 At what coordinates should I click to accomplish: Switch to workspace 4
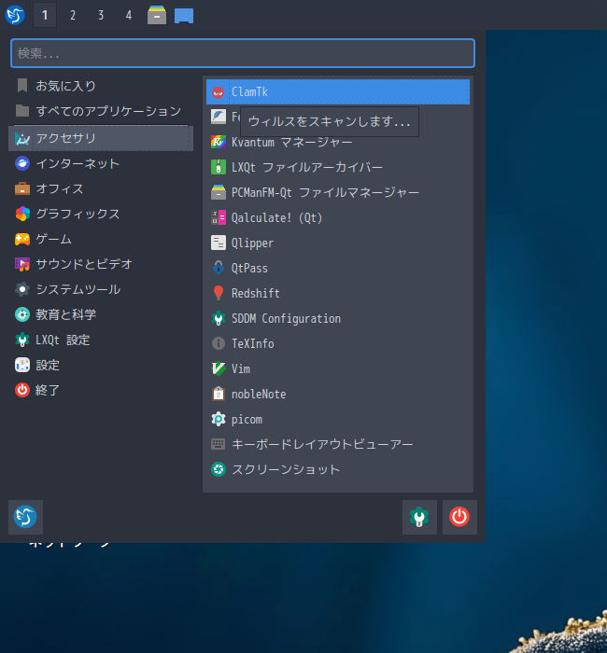pos(129,16)
